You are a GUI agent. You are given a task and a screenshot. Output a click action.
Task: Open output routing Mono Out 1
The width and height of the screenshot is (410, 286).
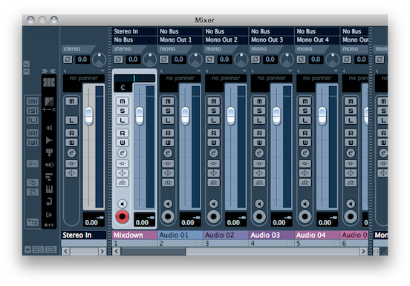180,40
